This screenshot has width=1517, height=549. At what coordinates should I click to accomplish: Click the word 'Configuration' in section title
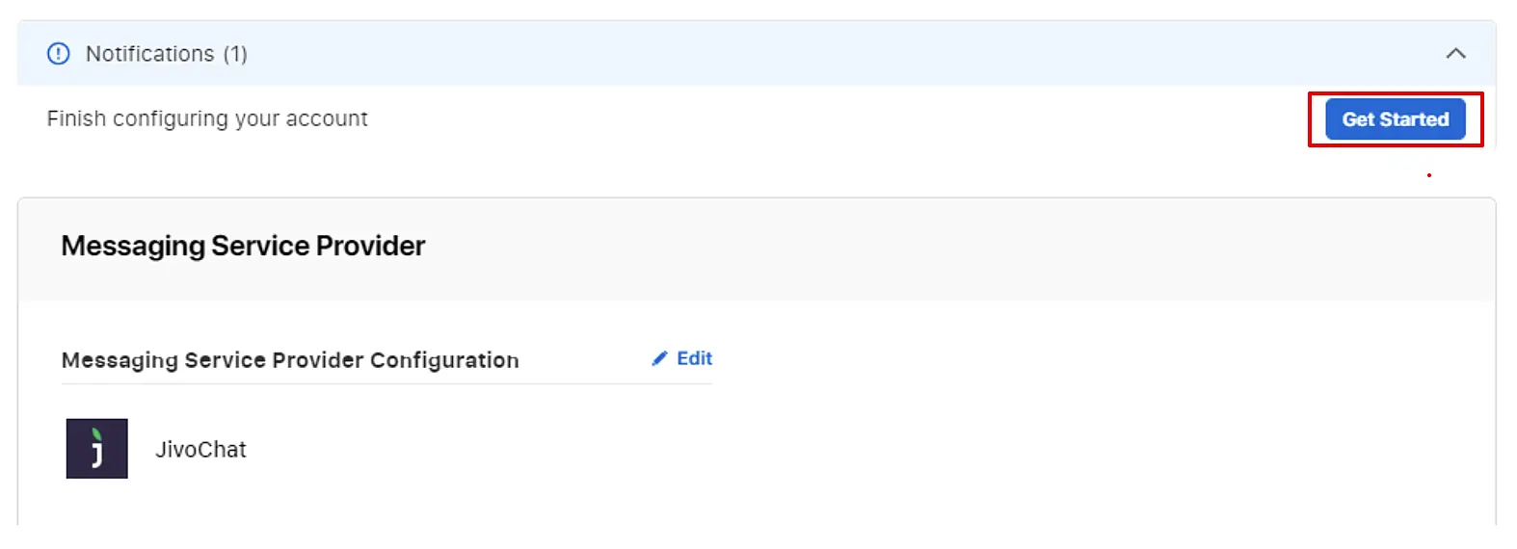click(x=444, y=360)
